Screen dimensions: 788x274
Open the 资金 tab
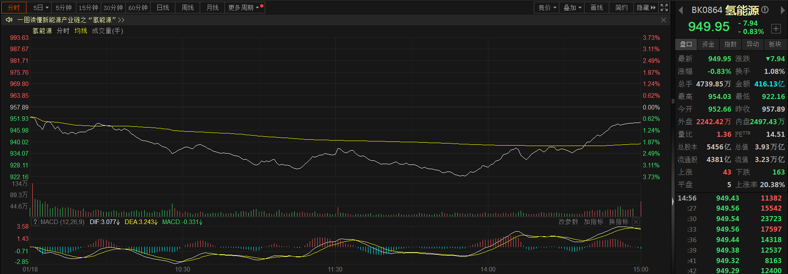coord(708,44)
